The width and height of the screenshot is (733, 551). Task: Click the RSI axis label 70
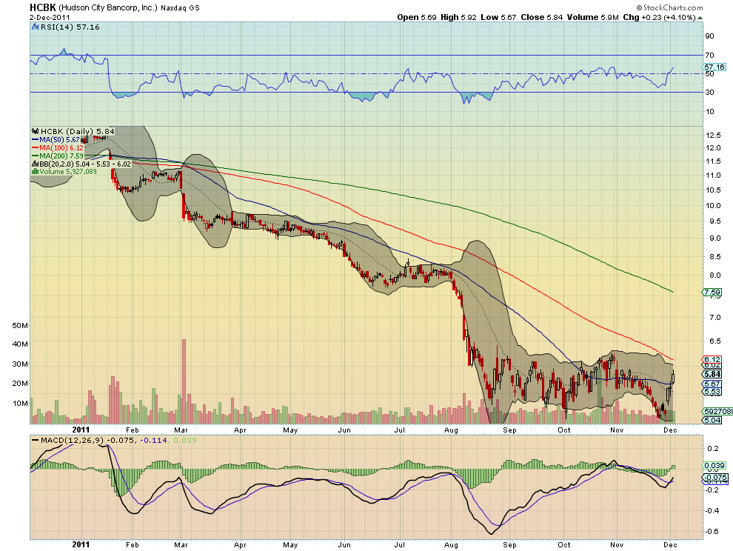(709, 56)
